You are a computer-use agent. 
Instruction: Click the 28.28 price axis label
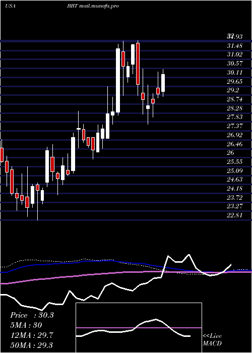coord(234,108)
